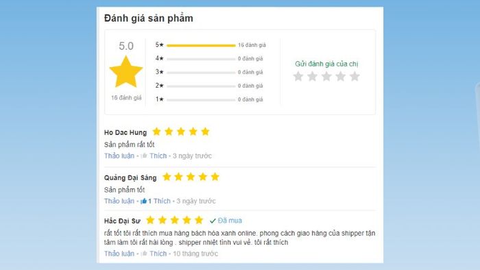Rate one star under Gửi đánh giá
The width and height of the screenshot is (480, 270).
pyautogui.click(x=298, y=77)
